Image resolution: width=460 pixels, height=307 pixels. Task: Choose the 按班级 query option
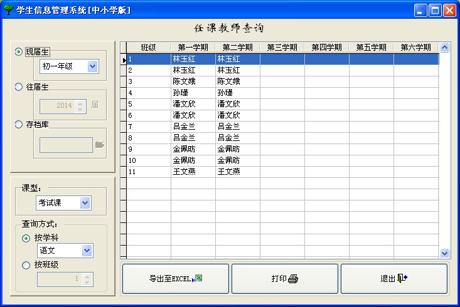26,265
